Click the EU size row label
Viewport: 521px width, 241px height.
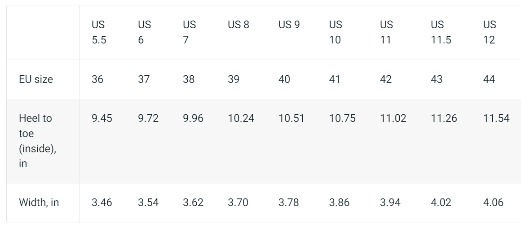[x=36, y=79]
